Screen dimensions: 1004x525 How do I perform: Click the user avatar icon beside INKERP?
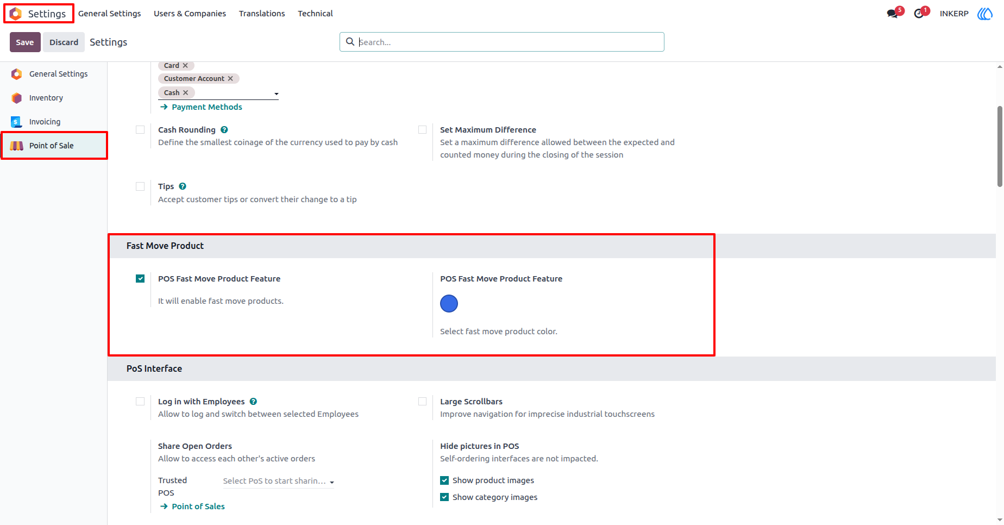click(985, 14)
